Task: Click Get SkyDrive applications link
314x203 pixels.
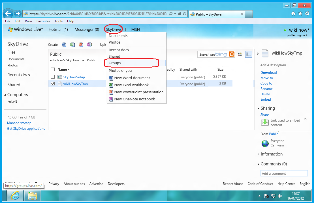Action: click(26, 129)
